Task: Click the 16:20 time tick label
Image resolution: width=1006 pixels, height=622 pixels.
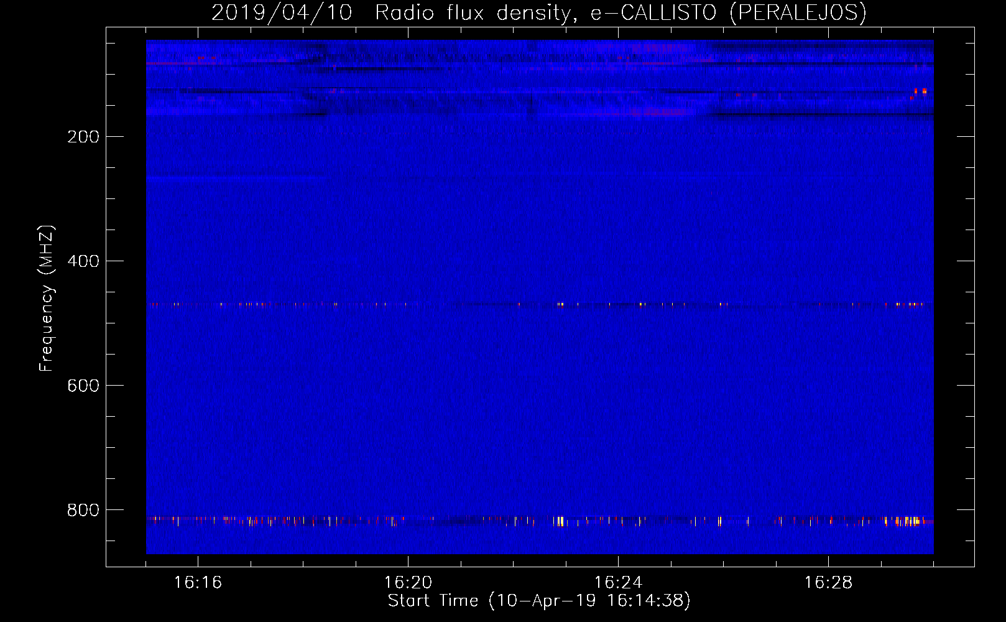Action: tap(408, 582)
